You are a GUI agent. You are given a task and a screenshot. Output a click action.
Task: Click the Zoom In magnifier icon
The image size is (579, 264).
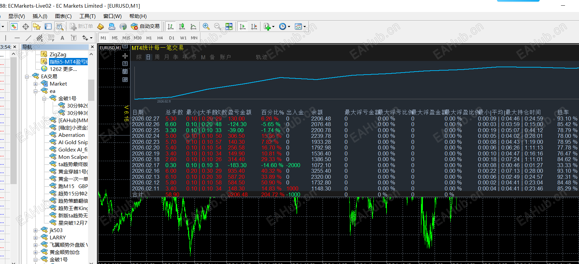click(206, 26)
